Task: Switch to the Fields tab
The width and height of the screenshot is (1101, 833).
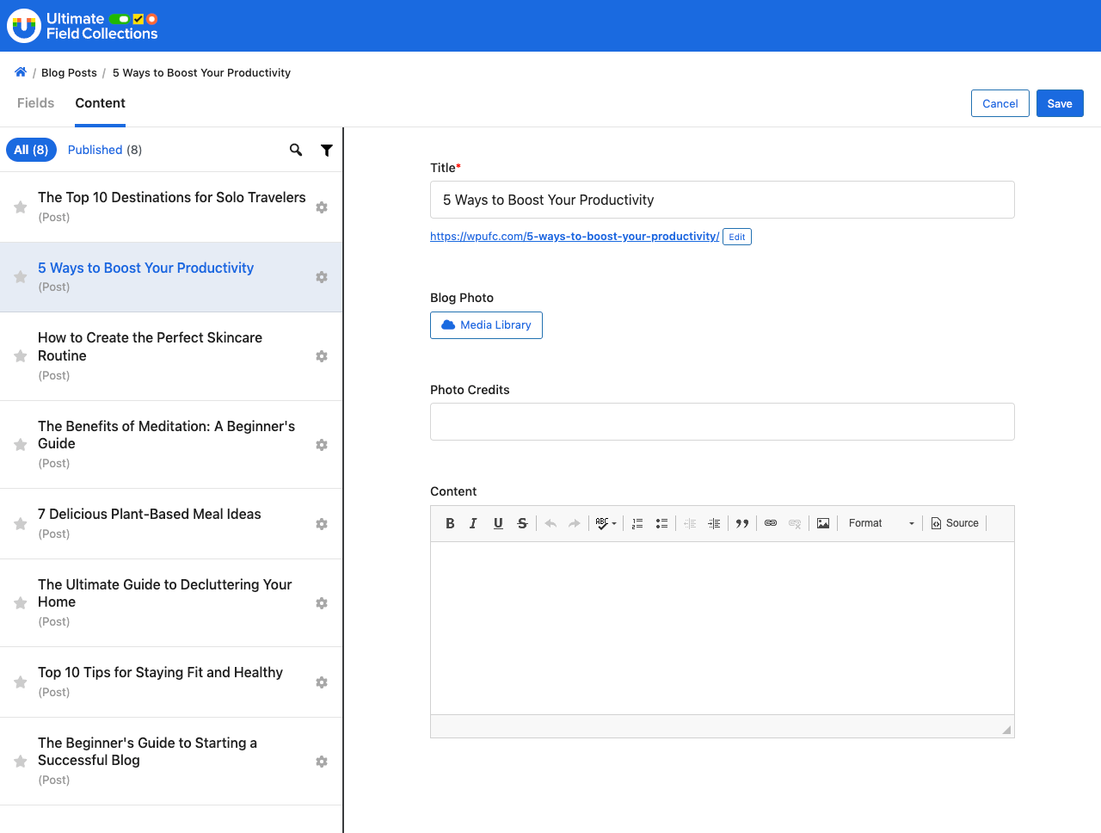Action: point(35,103)
